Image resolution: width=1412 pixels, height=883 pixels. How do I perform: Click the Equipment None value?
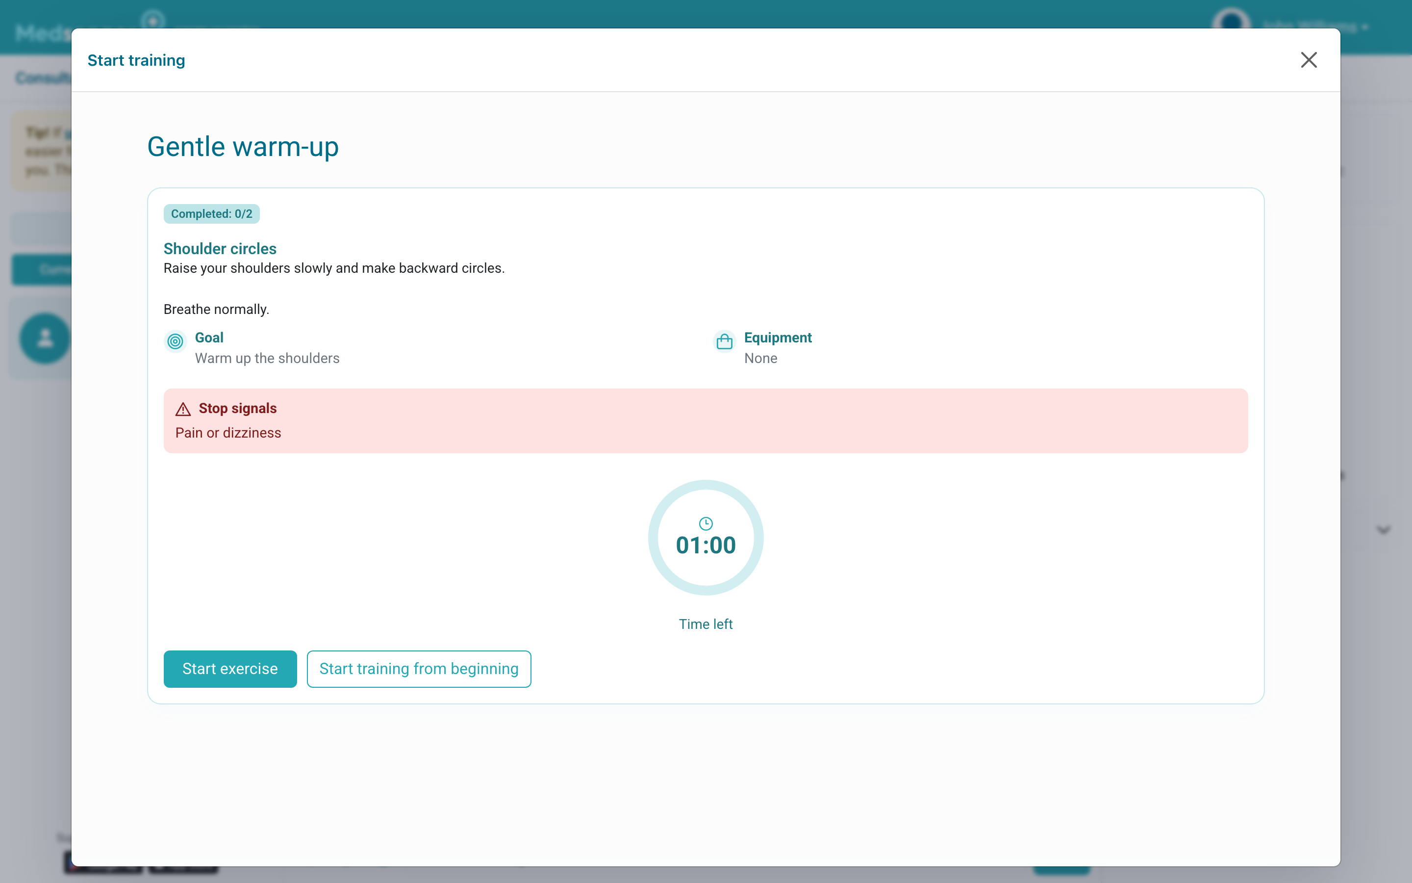(761, 358)
